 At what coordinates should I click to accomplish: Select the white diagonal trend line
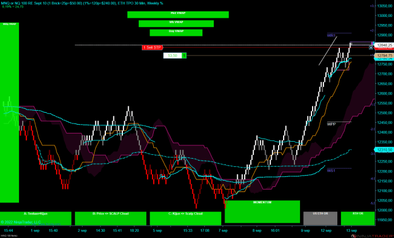[x=328, y=51]
